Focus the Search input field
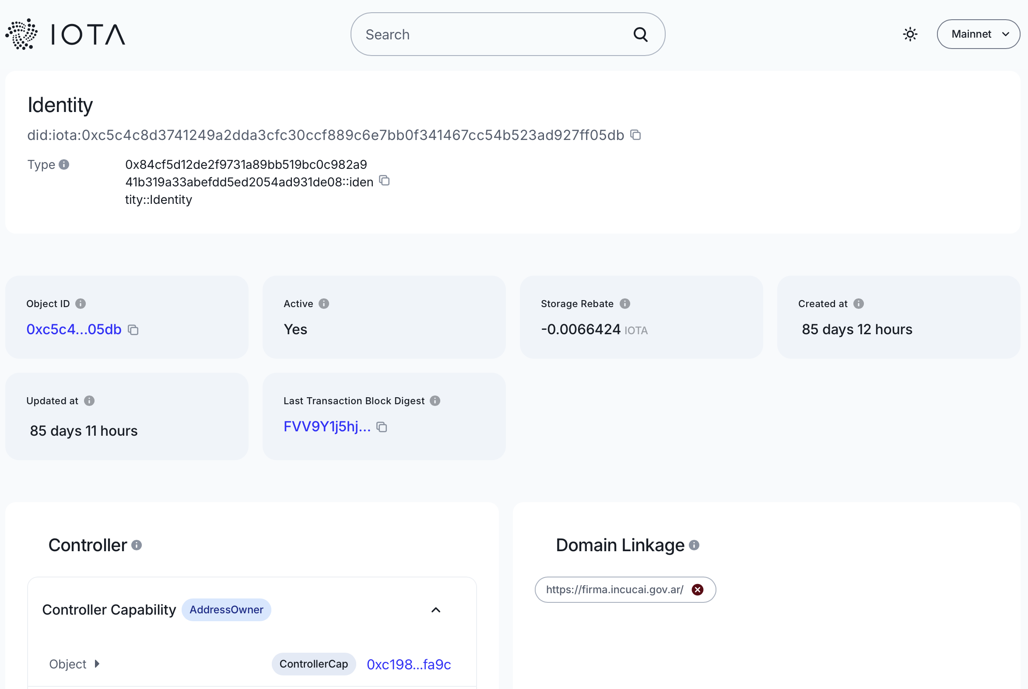The image size is (1028, 689). [x=508, y=34]
